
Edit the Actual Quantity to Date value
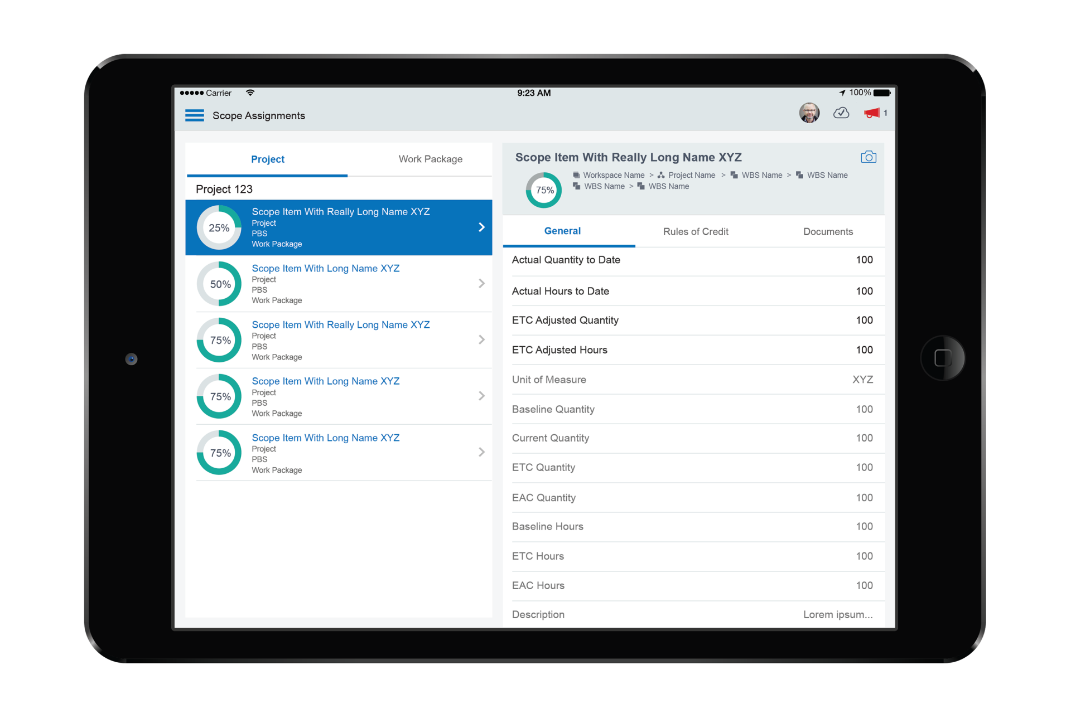tap(863, 260)
